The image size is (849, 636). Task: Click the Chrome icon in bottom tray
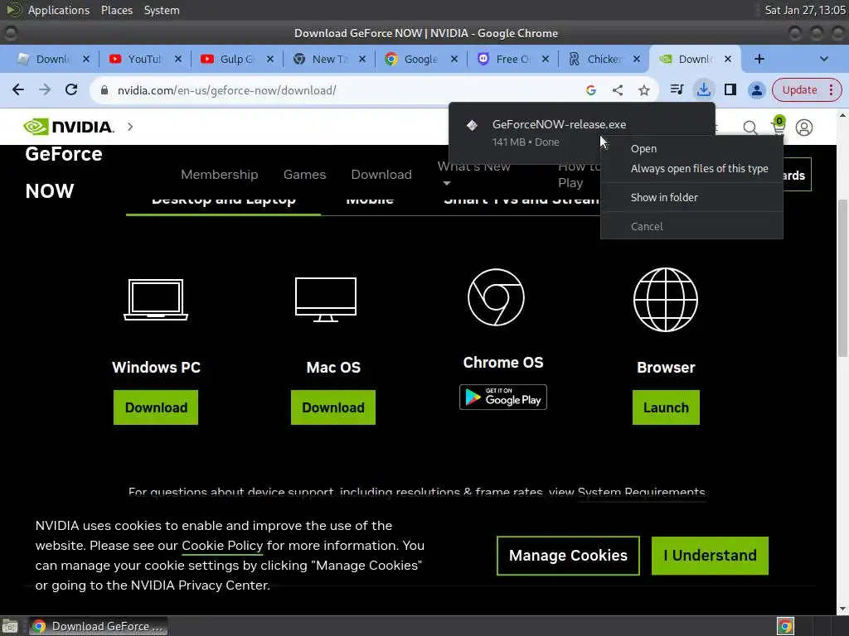click(785, 626)
